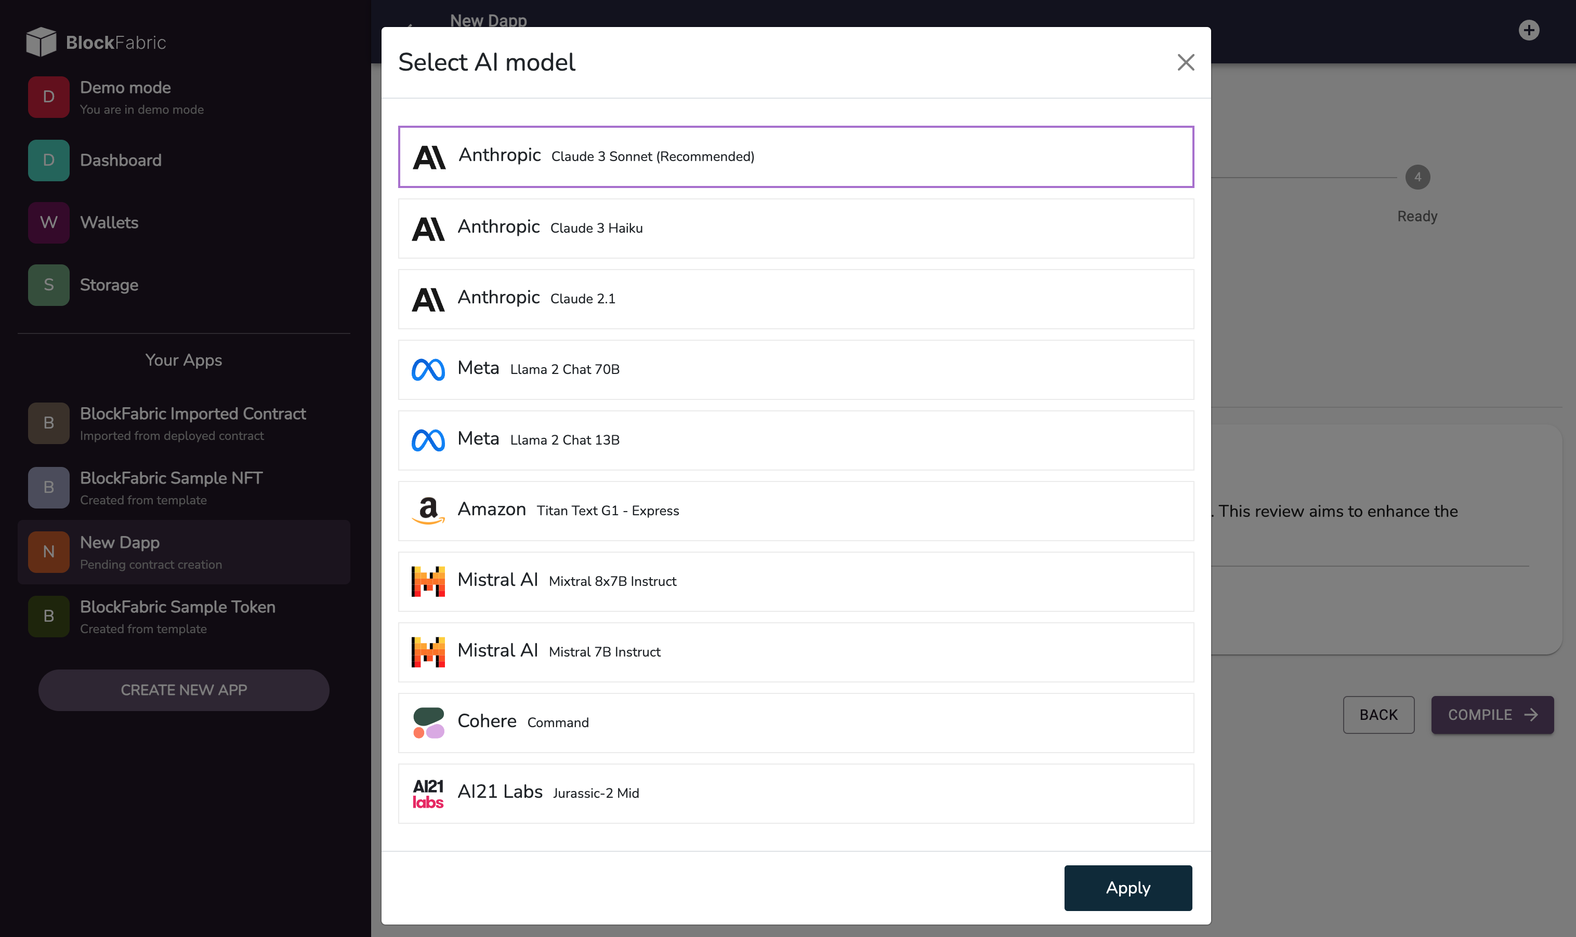Click CREATE NEW APP button

183,689
